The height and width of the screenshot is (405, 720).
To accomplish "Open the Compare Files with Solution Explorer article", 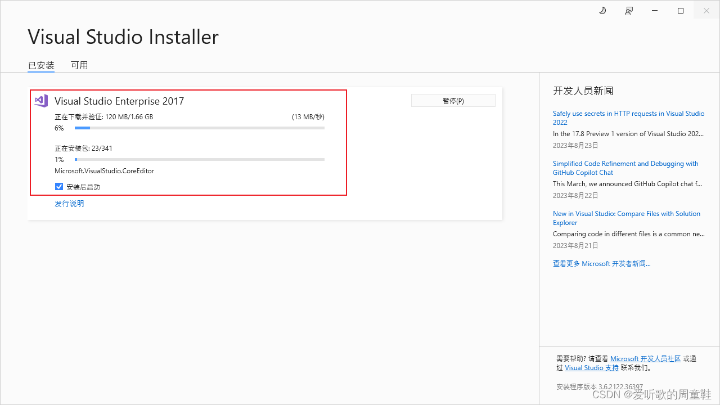I will click(x=626, y=218).
